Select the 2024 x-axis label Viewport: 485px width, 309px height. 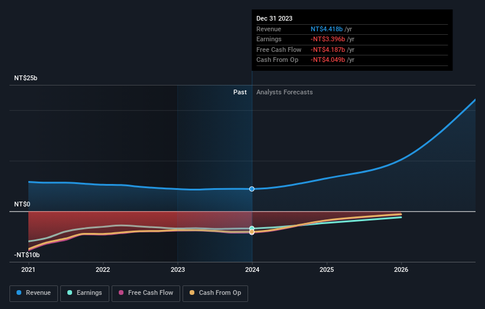click(x=252, y=269)
